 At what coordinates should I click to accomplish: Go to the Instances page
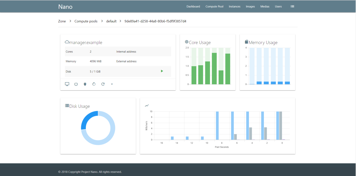pos(234,6)
